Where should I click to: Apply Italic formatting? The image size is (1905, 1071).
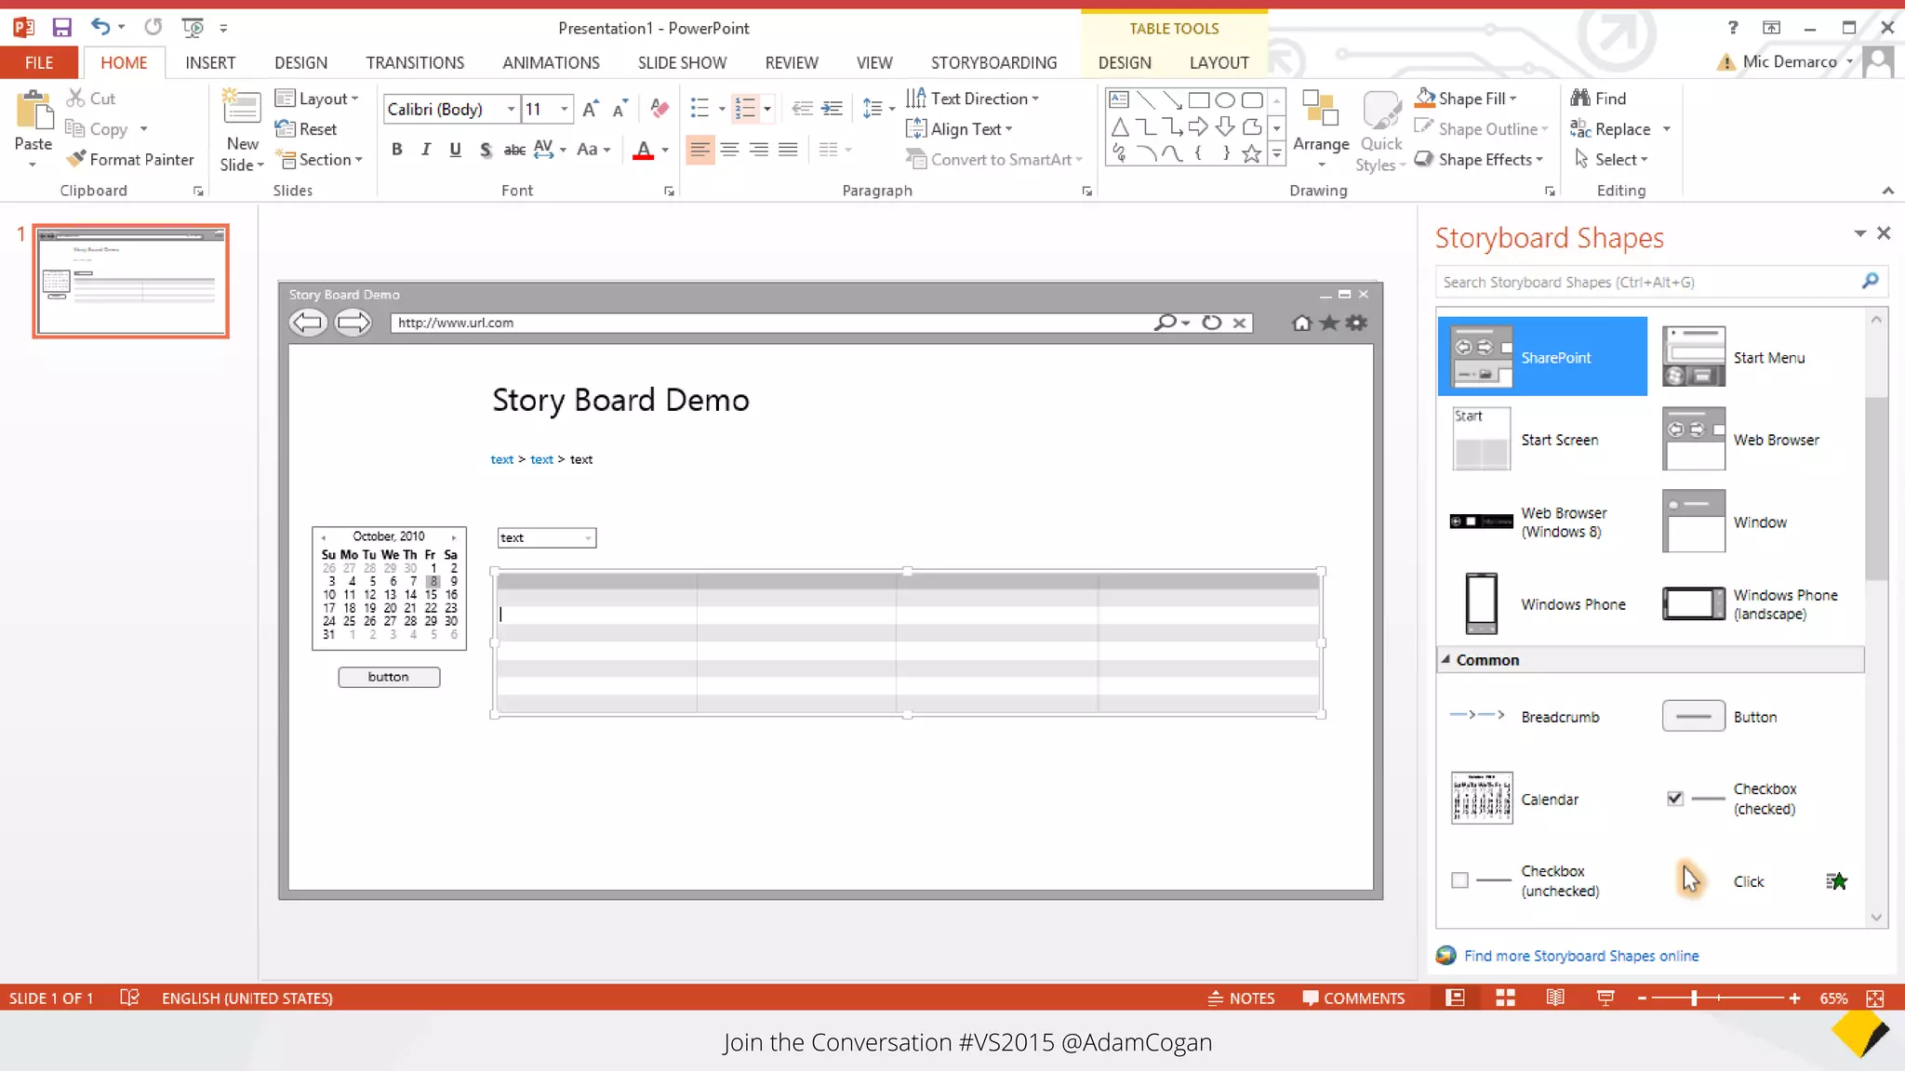point(426,149)
